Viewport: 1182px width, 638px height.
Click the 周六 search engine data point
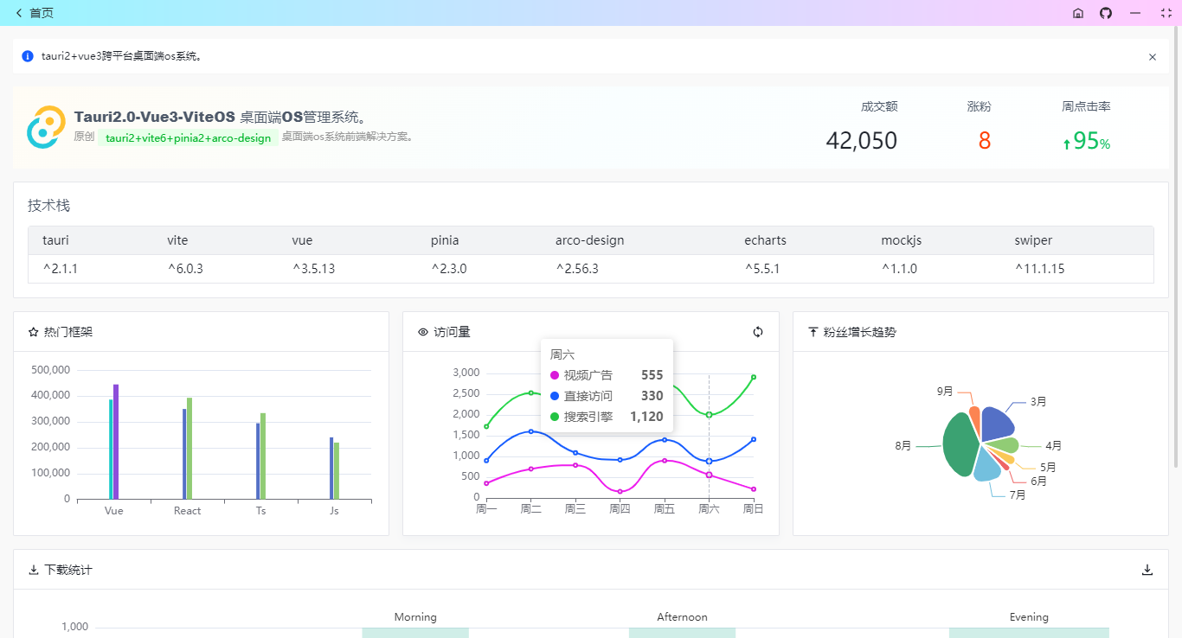[x=709, y=415]
